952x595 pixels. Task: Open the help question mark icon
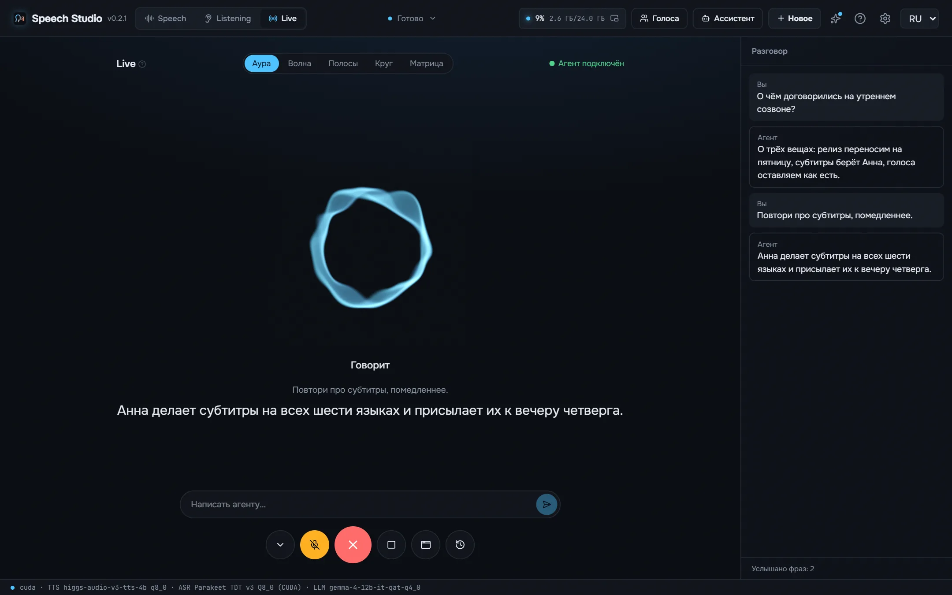point(860,19)
